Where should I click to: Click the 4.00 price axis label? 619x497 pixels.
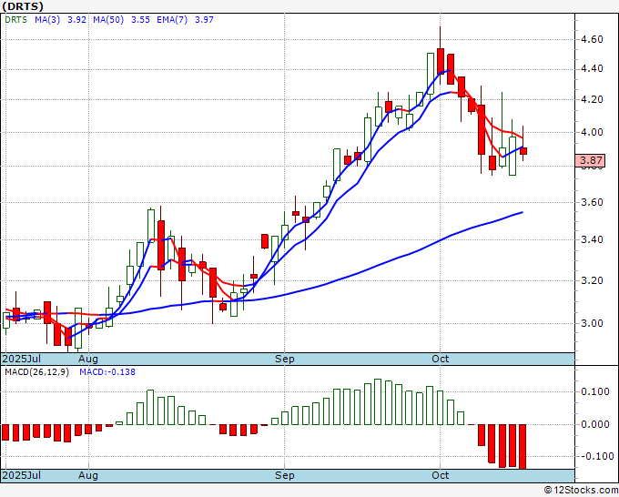pos(592,132)
